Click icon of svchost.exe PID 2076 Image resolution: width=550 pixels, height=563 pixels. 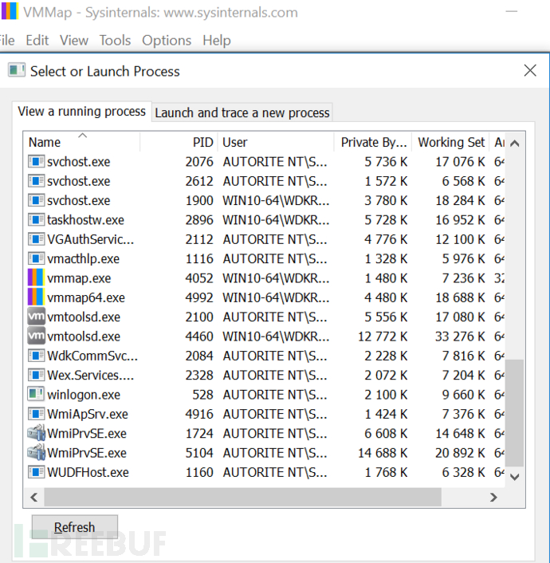click(x=36, y=162)
